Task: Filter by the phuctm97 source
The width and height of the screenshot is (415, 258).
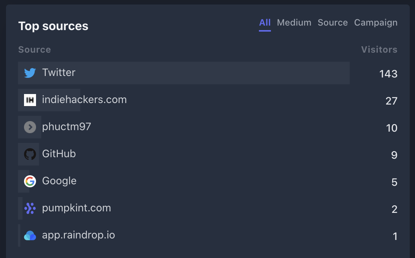Action: point(66,127)
